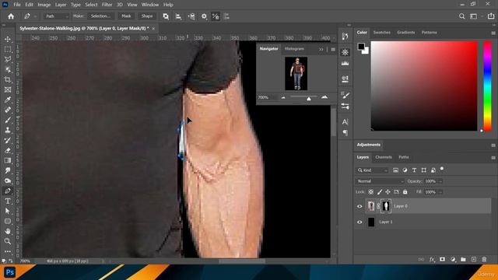The width and height of the screenshot is (498, 280).
Task: Open the Opacity dropdown arrow
Action: pos(440,181)
